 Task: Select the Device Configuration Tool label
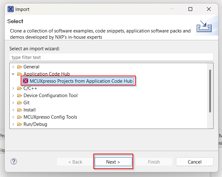(50, 96)
